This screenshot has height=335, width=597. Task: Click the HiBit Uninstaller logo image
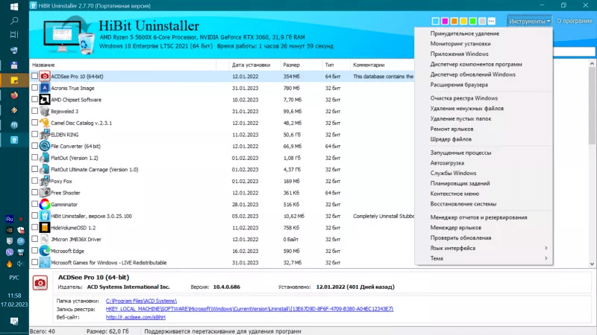pyautogui.click(x=69, y=35)
